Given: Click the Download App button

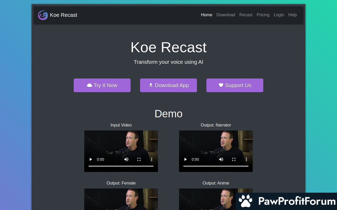Looking at the screenshot, I should tap(168, 85).
